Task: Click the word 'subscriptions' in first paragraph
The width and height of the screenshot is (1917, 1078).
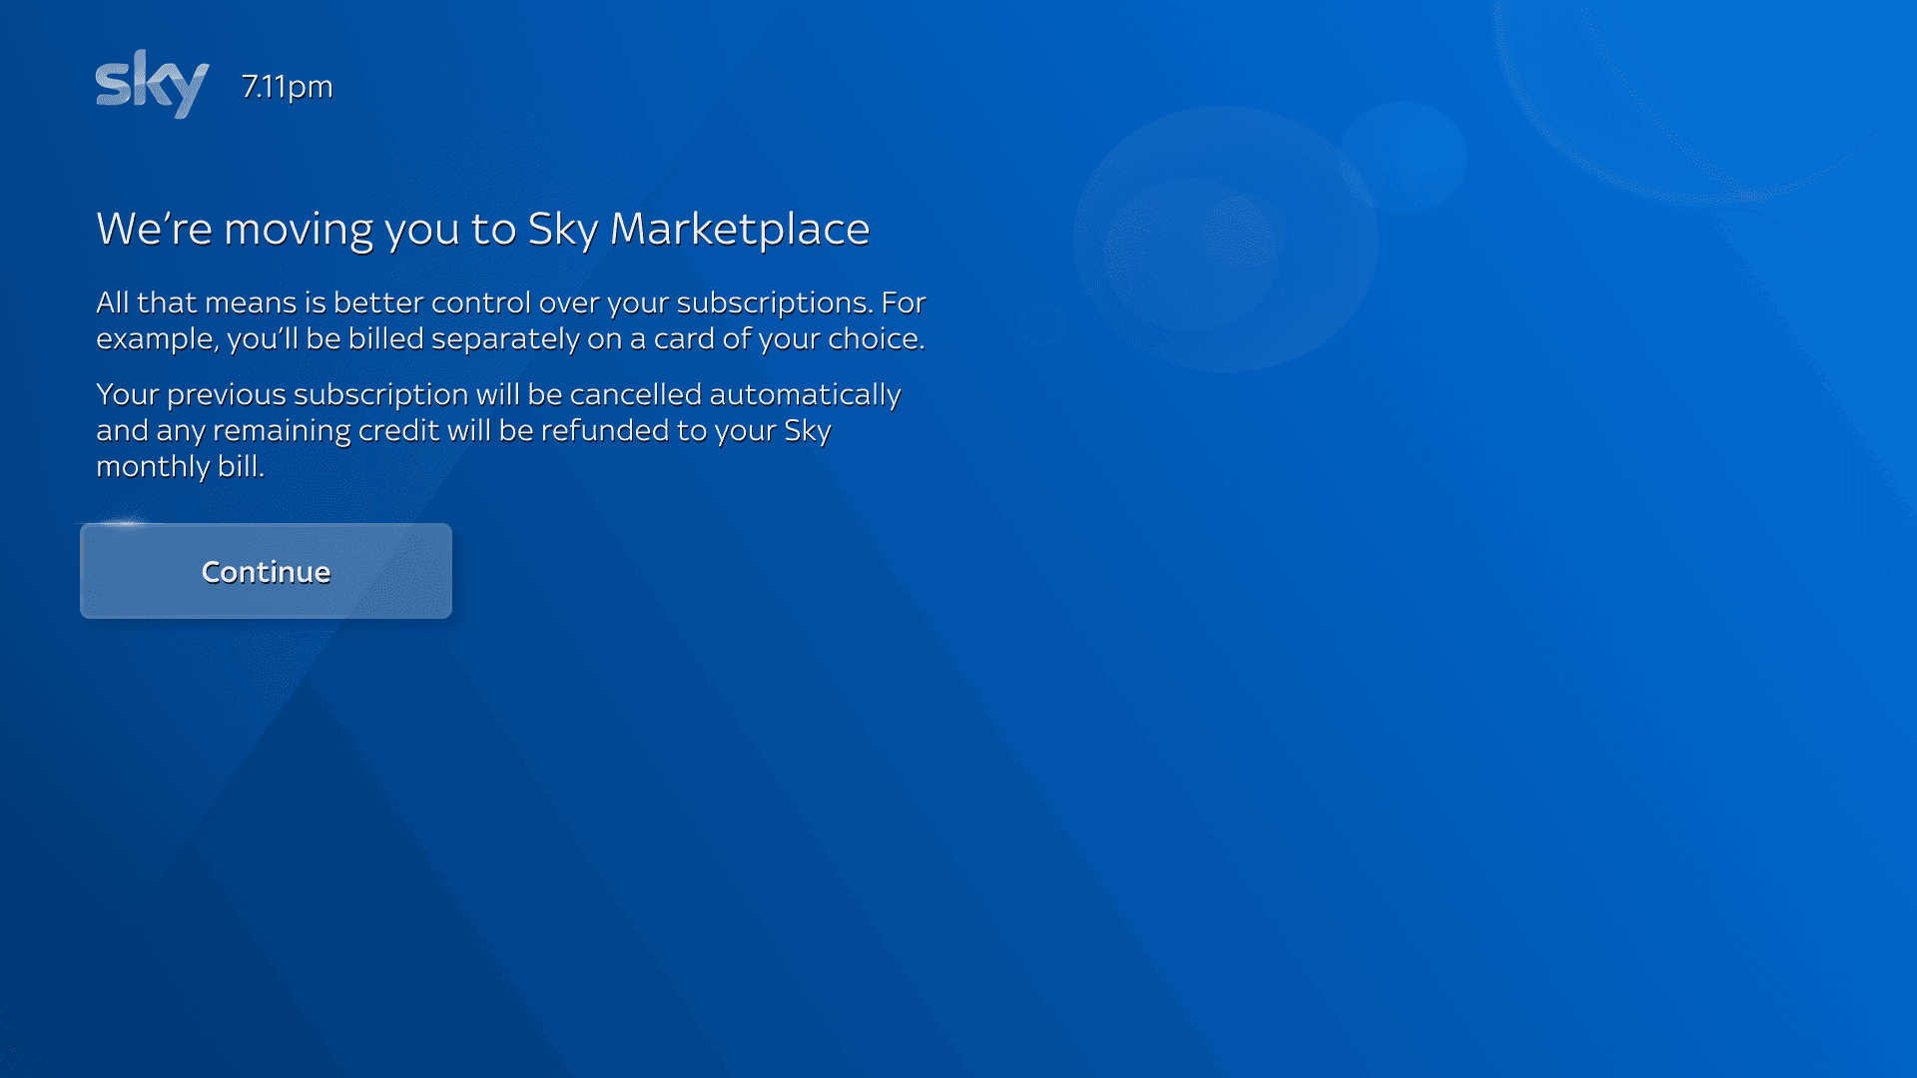Action: click(x=772, y=302)
